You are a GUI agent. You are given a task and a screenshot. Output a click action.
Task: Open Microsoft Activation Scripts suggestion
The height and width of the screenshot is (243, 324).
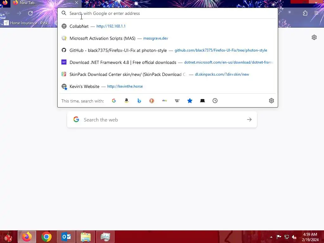click(x=168, y=38)
